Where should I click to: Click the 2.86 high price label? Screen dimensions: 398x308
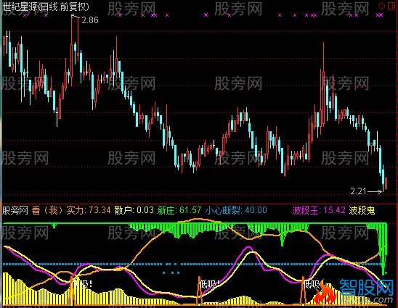point(90,20)
